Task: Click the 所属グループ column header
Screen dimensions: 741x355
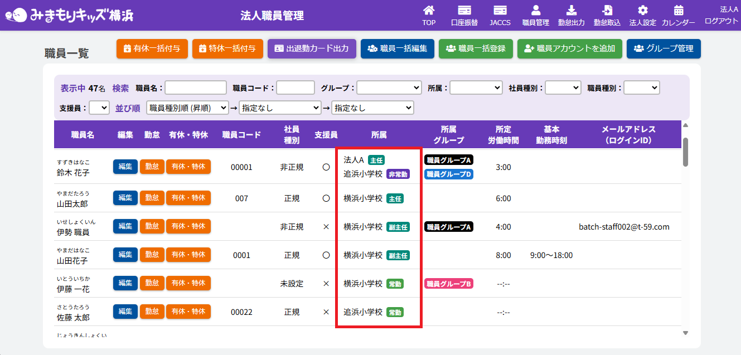Action: [449, 135]
